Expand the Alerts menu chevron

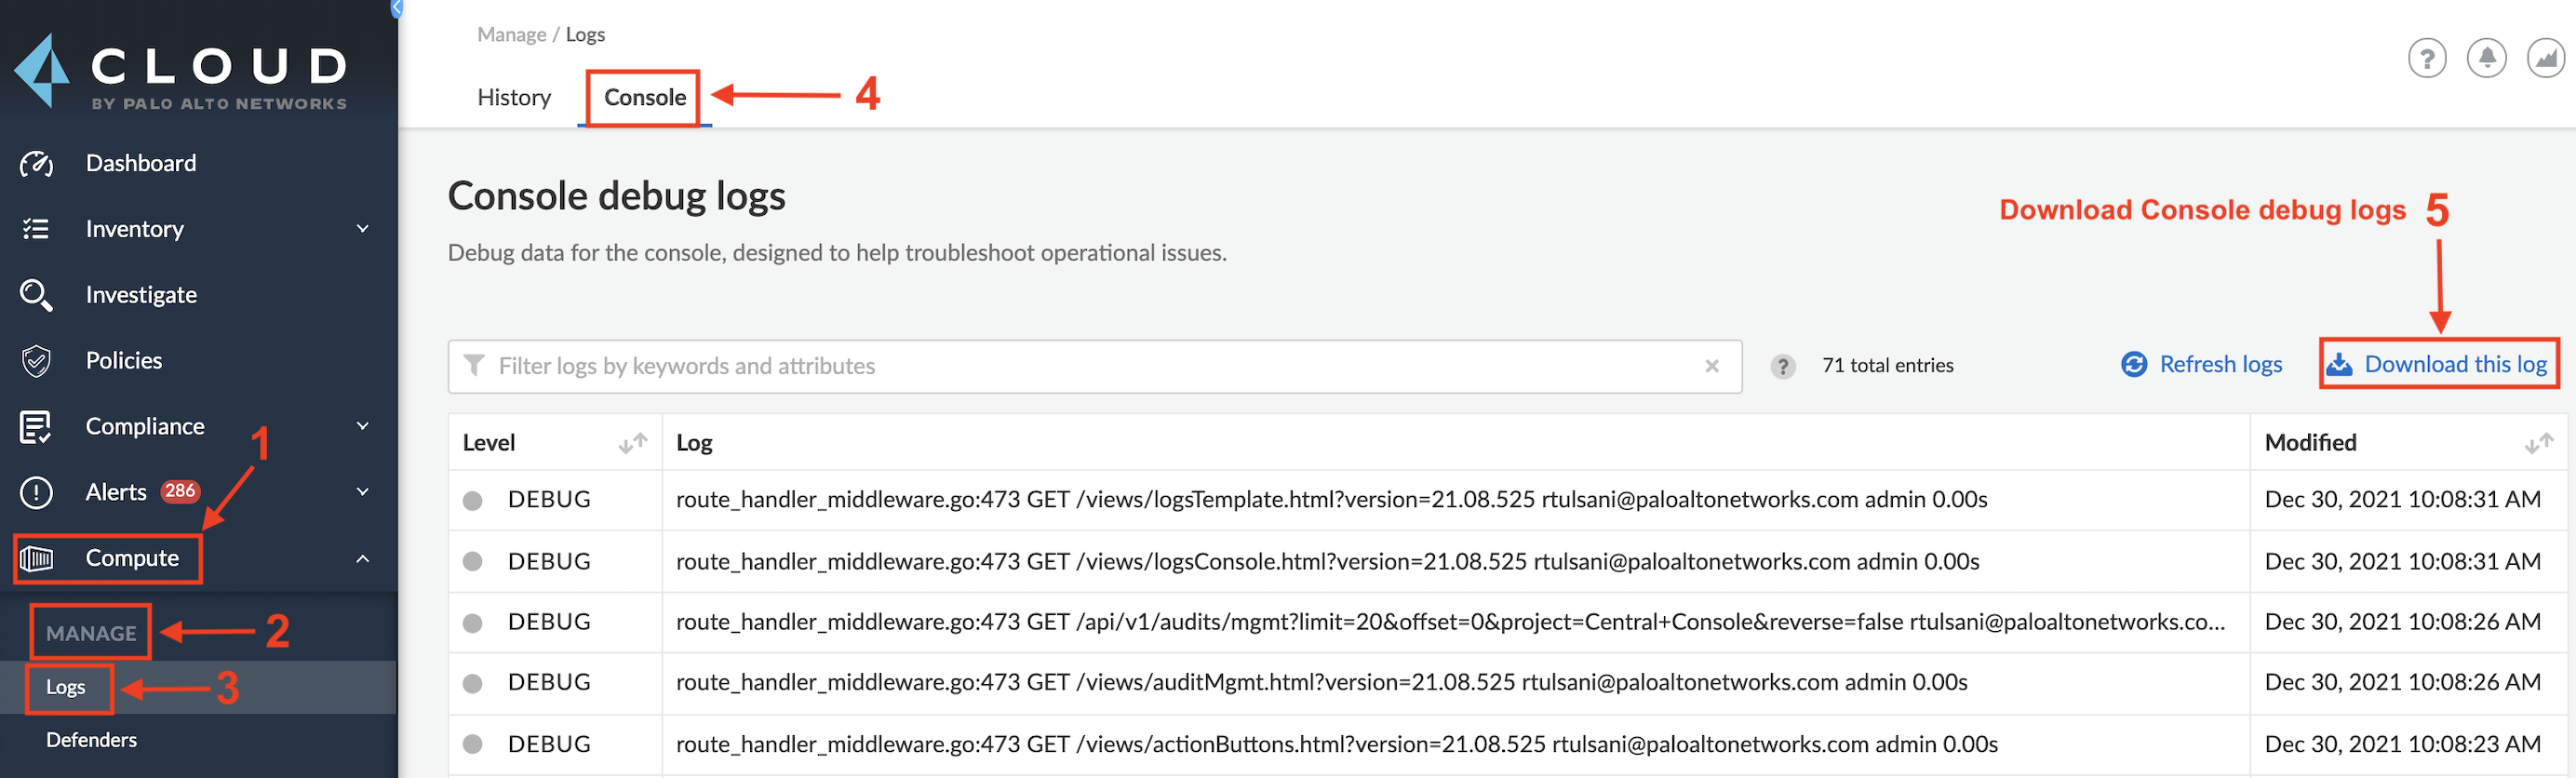363,492
